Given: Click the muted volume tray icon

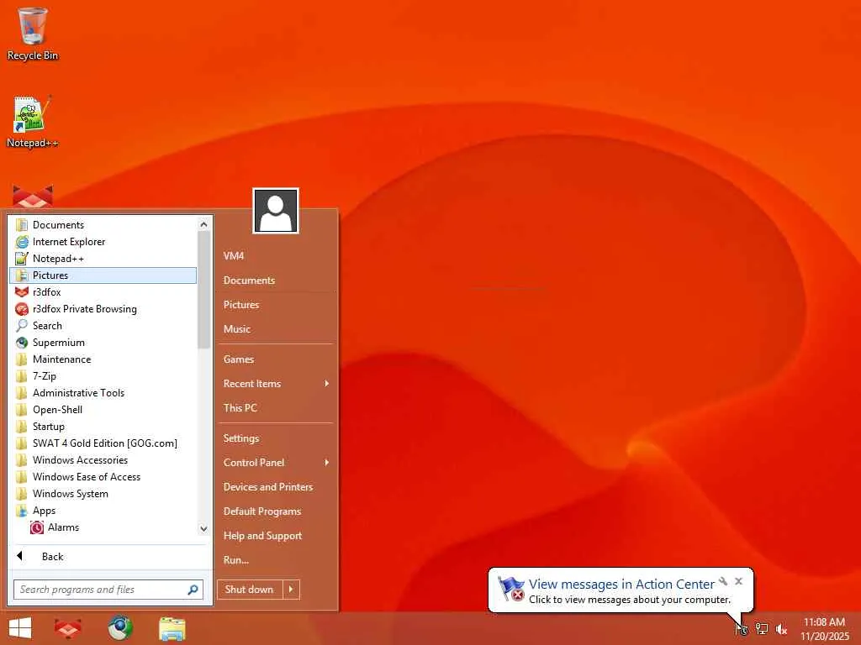Looking at the screenshot, I should pos(781,629).
